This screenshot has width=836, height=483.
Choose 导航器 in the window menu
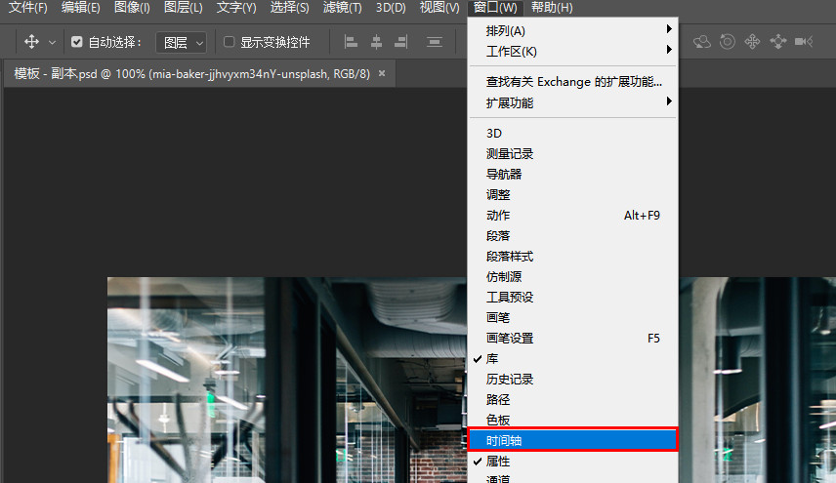tap(572, 174)
